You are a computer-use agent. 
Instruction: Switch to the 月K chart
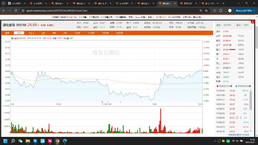(x=65, y=33)
